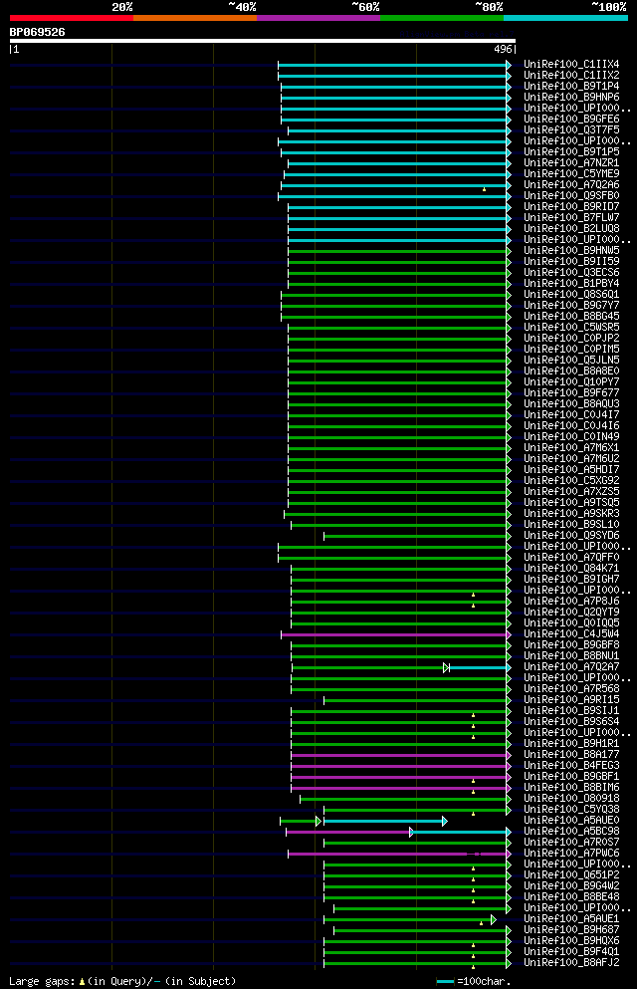Select the UniRef100_B9H687 label
Screen dimensions: 637x989
(571, 929)
